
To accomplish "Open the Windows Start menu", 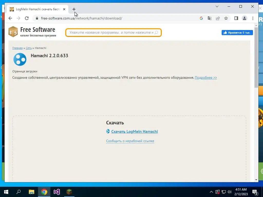I will click(x=6, y=192).
